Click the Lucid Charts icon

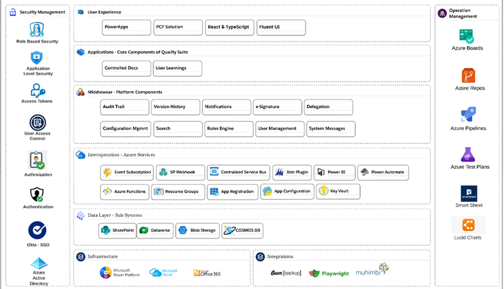(468, 225)
